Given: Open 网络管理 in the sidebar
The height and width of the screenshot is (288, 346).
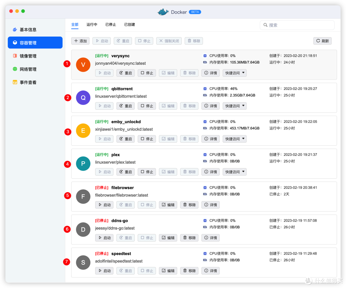Looking at the screenshot, I should [35, 69].
